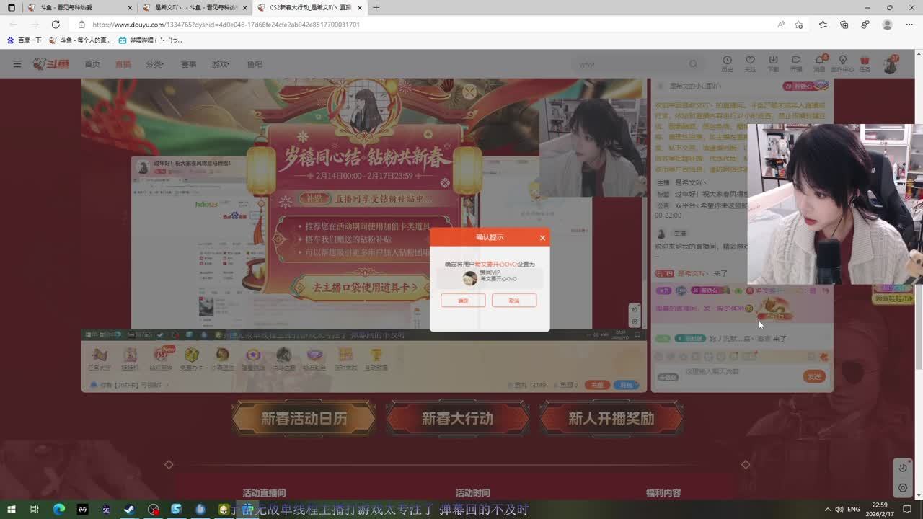
Task: Cancel the confirmation dialog with 取消
Action: pos(514,301)
